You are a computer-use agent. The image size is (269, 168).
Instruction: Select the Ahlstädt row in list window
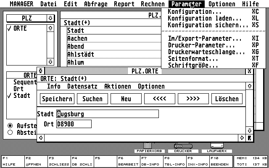(x=114, y=54)
